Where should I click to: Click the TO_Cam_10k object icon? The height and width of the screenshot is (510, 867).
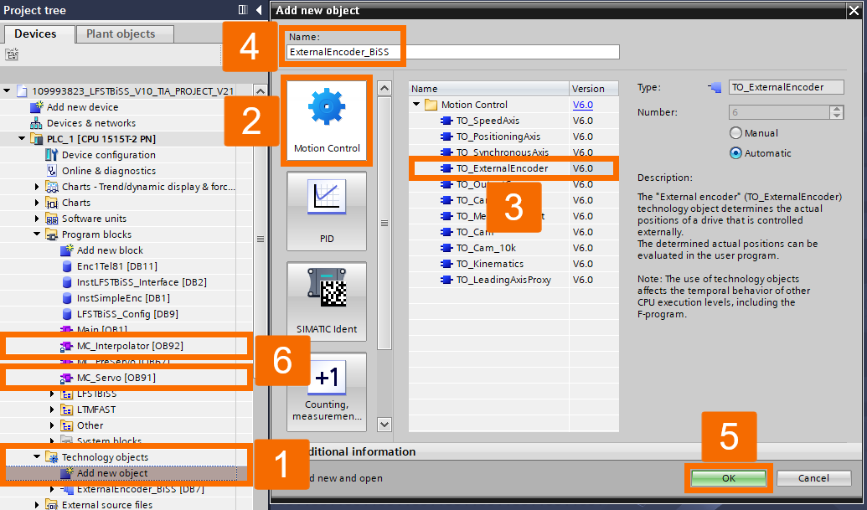tap(446, 248)
